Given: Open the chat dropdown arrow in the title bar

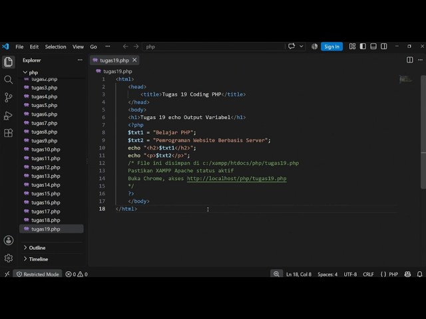Looking at the screenshot, I should click(x=301, y=47).
